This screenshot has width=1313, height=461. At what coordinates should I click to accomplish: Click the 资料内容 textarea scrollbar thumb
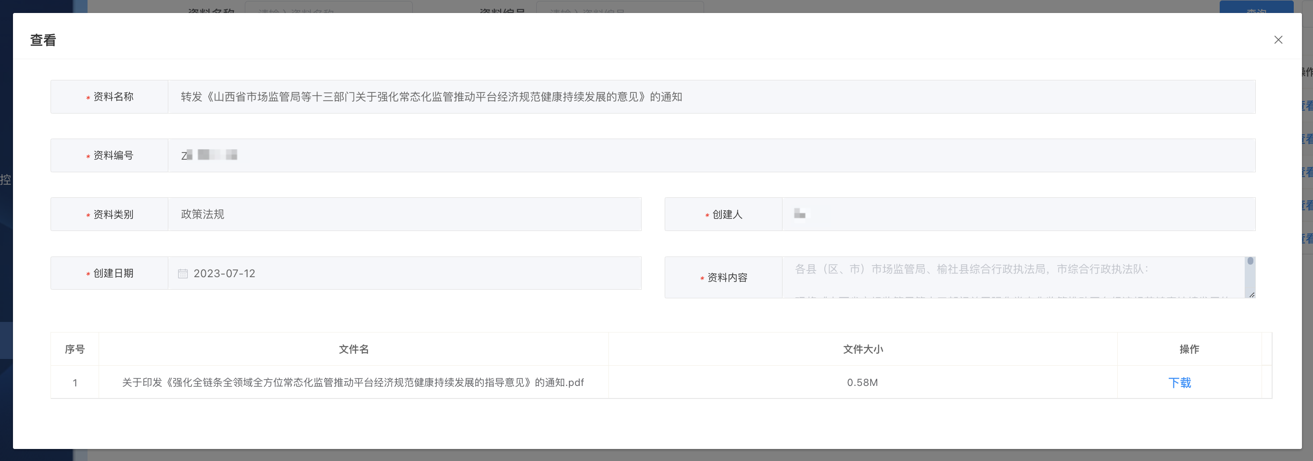[1250, 262]
